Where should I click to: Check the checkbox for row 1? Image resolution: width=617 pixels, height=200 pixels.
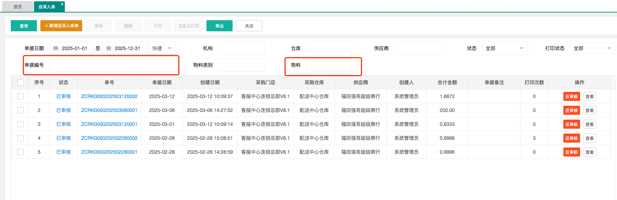click(21, 96)
